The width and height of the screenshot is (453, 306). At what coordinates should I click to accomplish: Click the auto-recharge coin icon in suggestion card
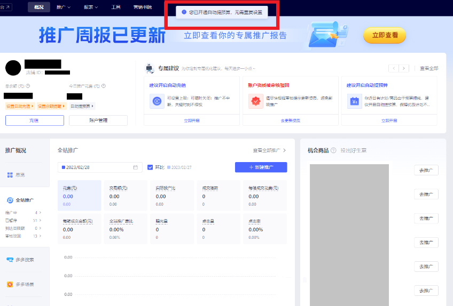point(157,101)
